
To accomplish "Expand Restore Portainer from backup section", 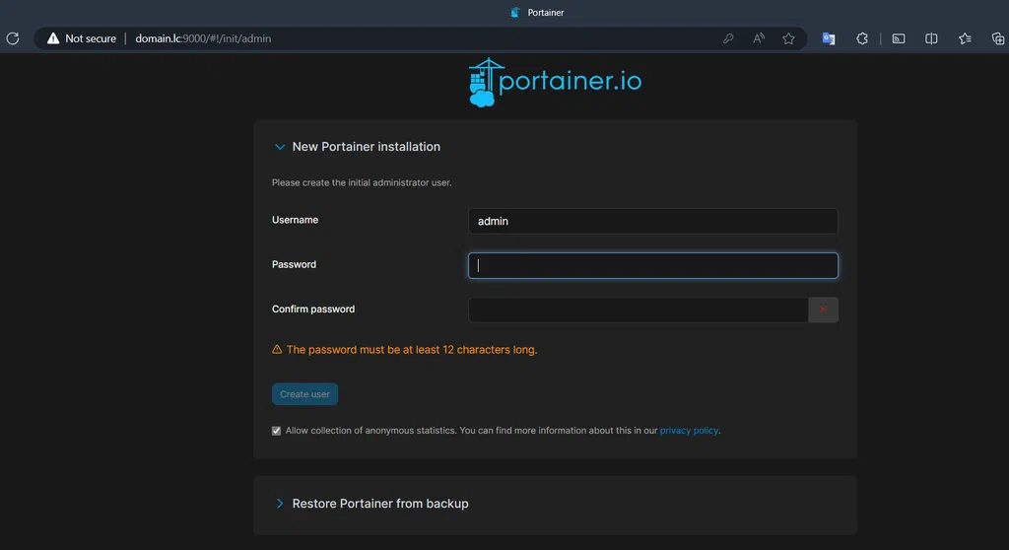I will 279,504.
